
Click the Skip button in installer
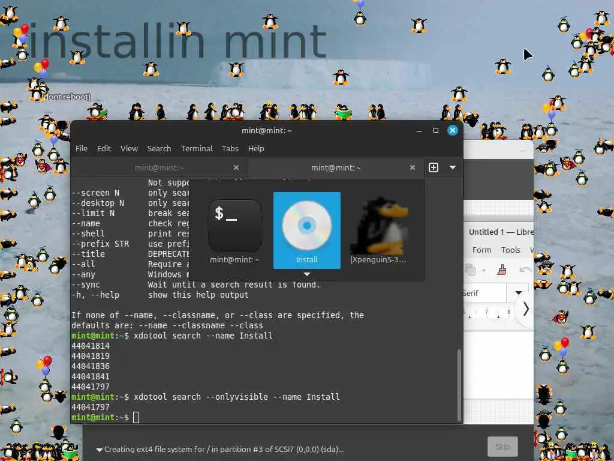(x=502, y=447)
